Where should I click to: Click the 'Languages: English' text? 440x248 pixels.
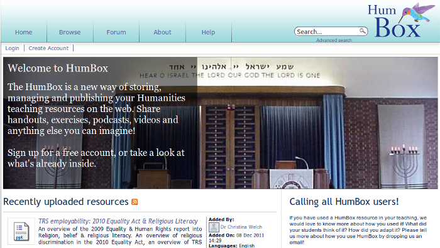(231, 245)
